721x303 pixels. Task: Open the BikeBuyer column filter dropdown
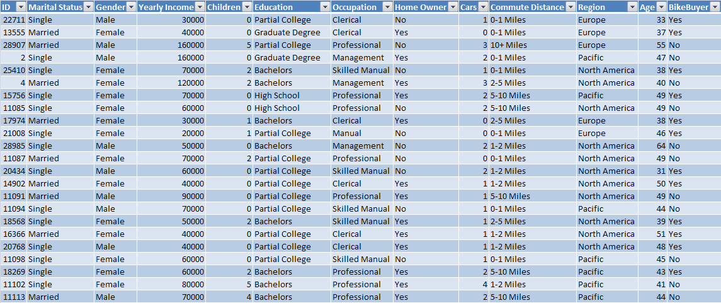pyautogui.click(x=715, y=7)
